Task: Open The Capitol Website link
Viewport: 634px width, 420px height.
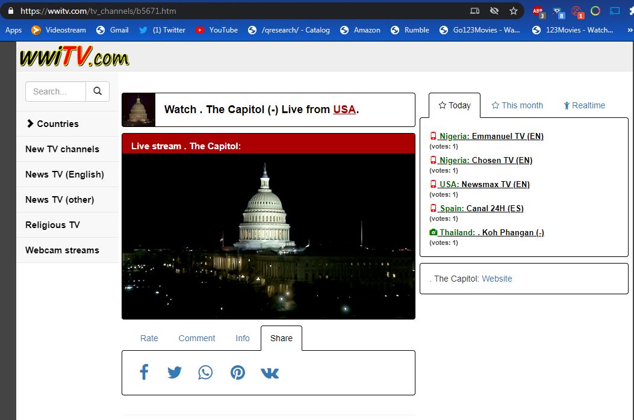Action: [x=497, y=279]
